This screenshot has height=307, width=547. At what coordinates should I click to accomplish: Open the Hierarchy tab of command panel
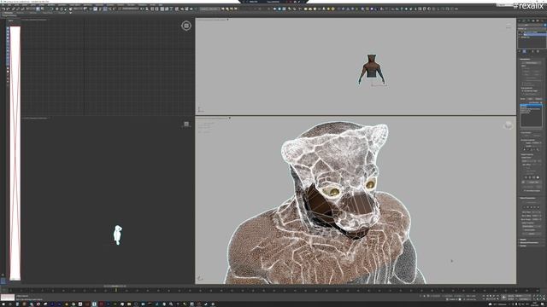pyautogui.click(x=528, y=20)
